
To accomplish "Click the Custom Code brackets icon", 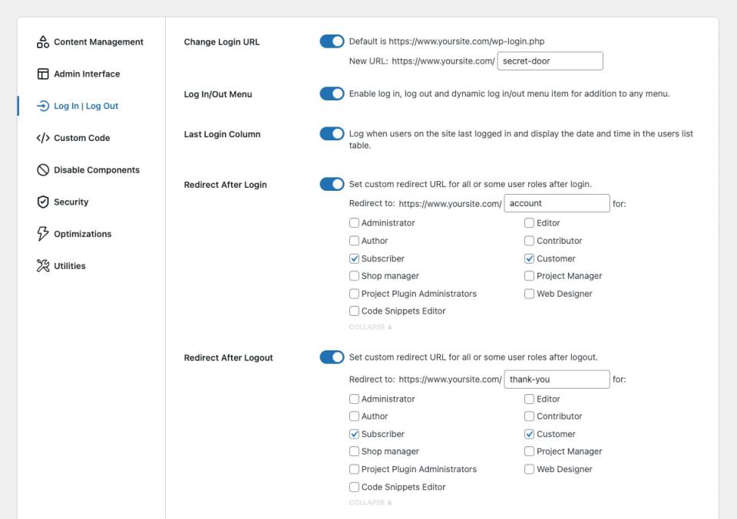I will click(x=43, y=138).
